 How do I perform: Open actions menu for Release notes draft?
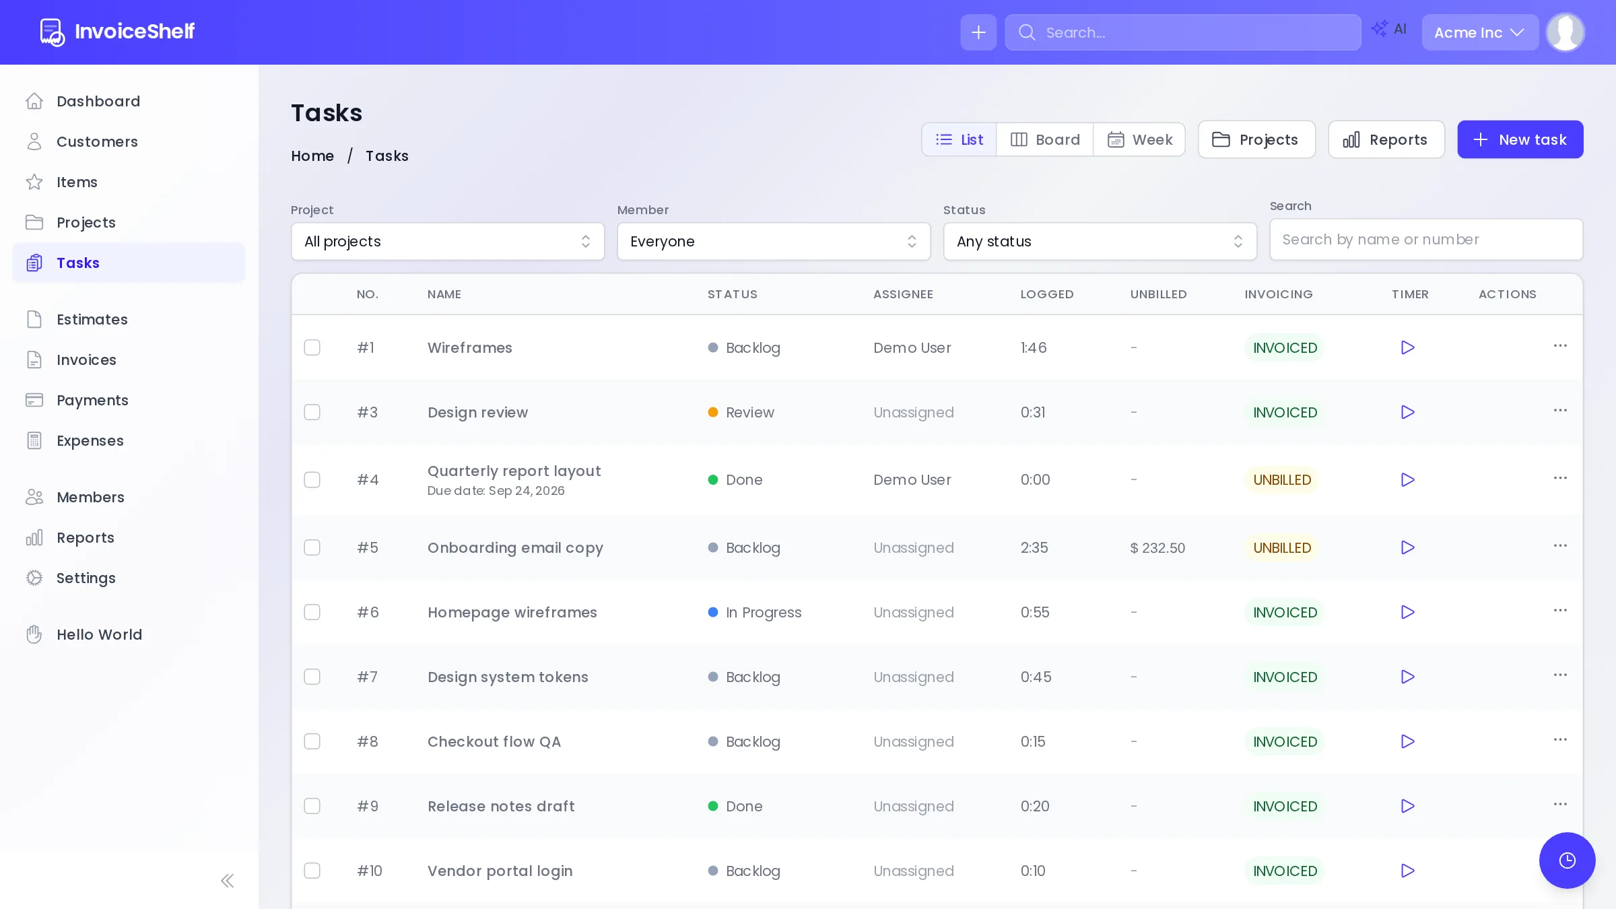coord(1560,804)
